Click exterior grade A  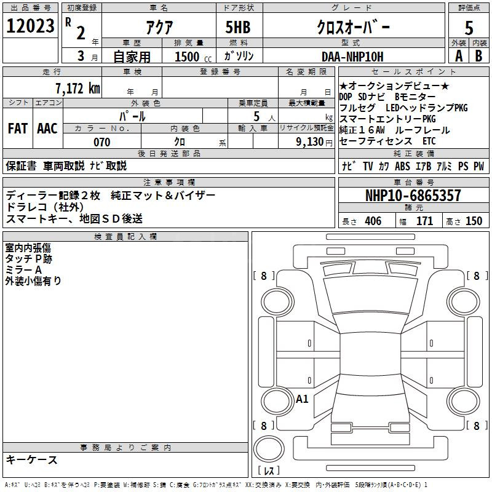pyautogui.click(x=459, y=56)
